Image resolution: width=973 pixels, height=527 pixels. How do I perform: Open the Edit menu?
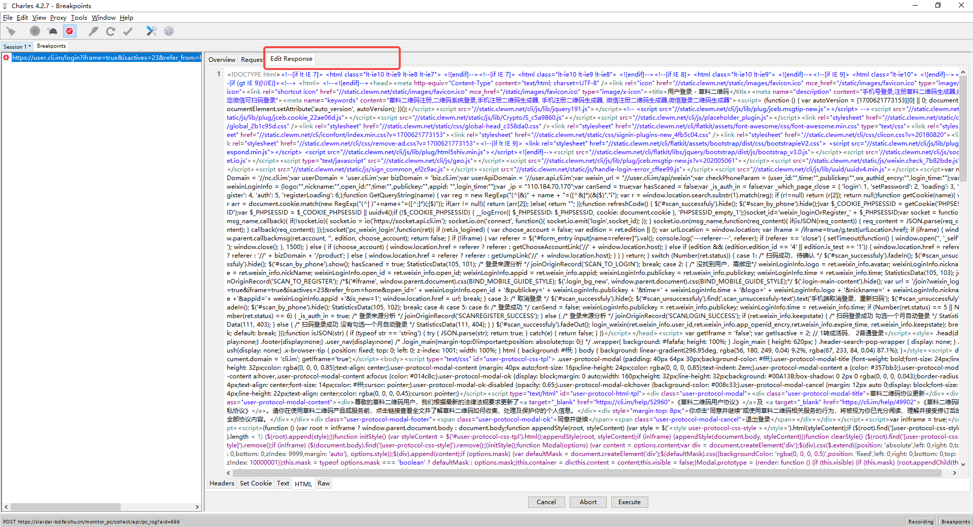point(22,18)
